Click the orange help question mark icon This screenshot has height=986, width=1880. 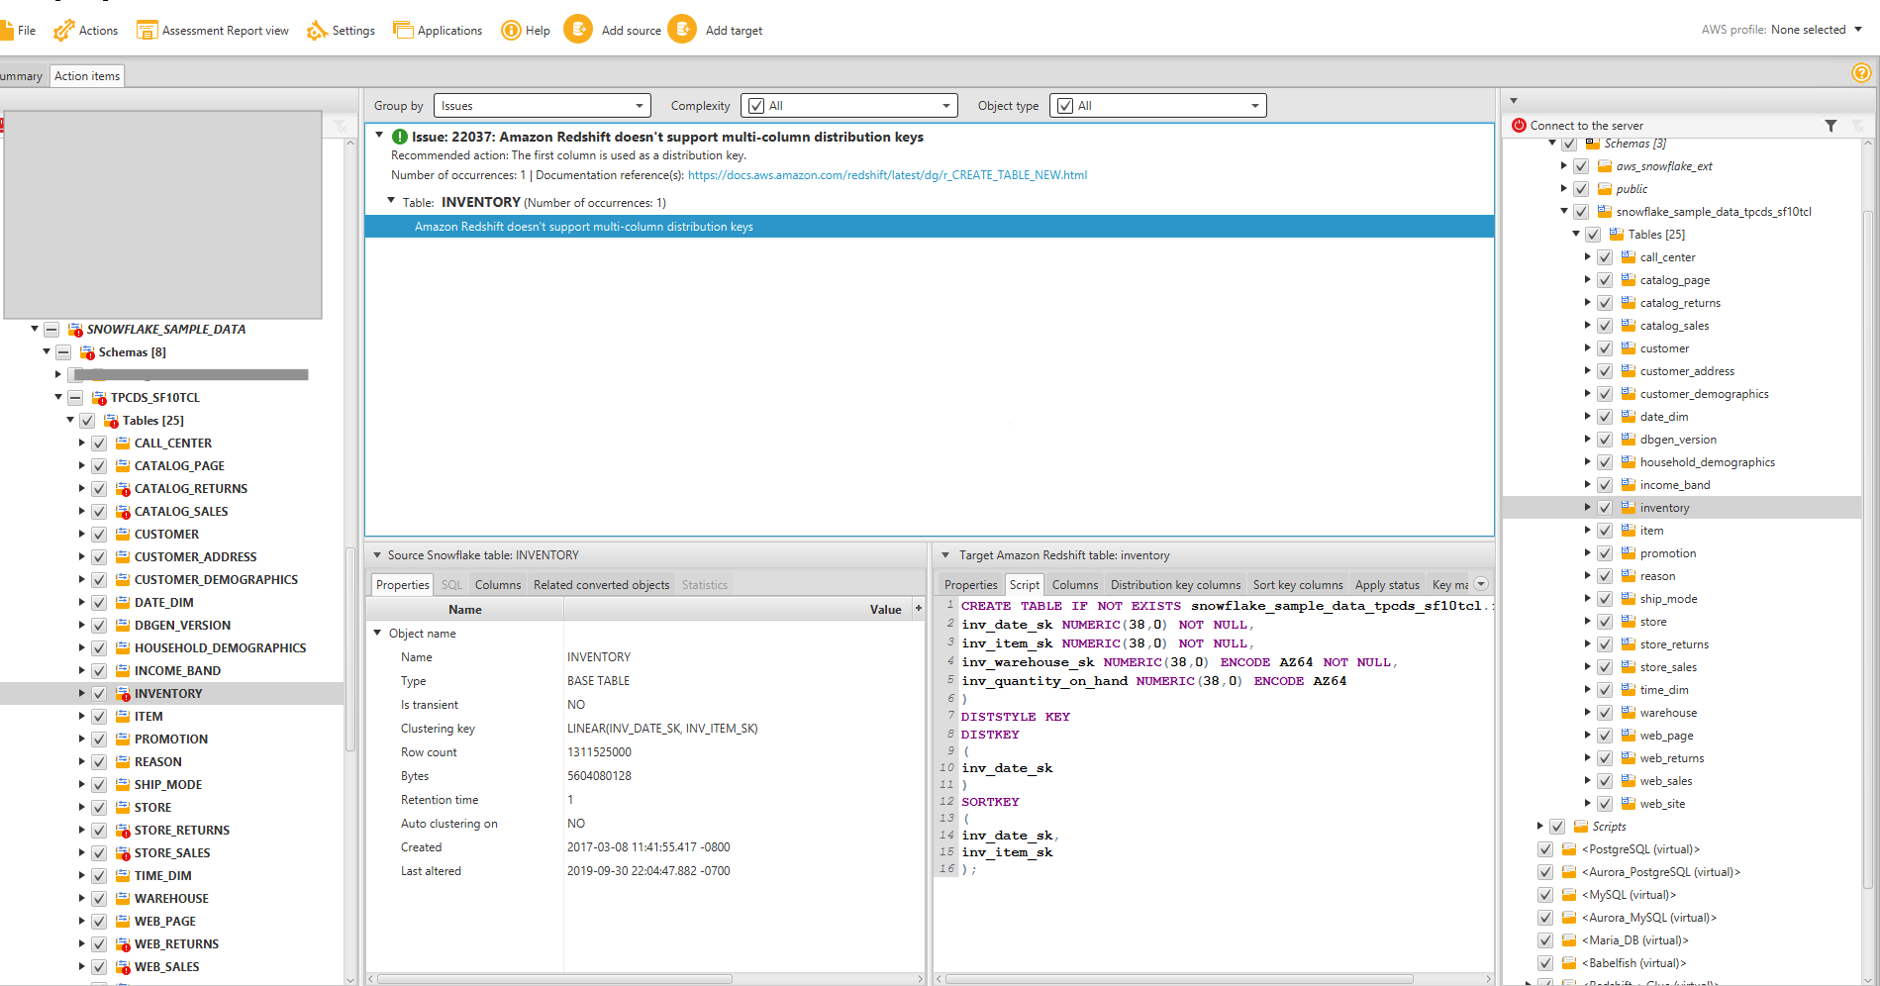tap(1861, 73)
